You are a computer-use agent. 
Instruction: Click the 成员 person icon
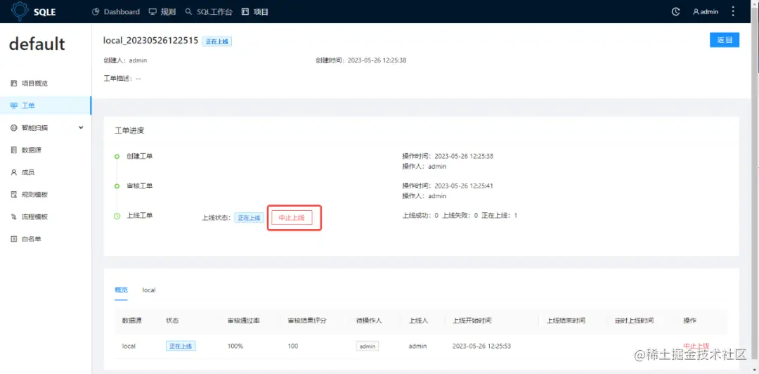pos(13,172)
